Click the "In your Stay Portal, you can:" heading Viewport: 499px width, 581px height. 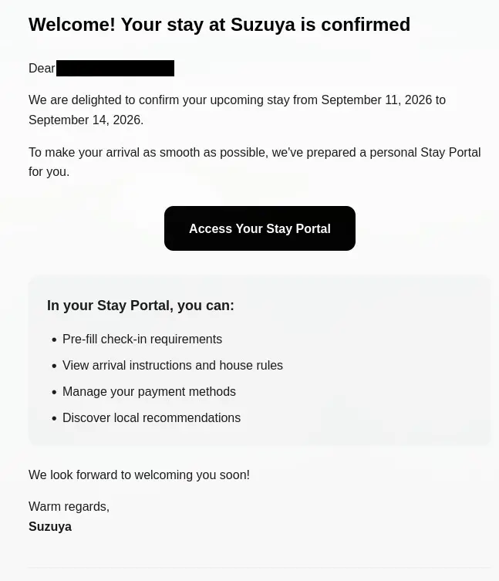point(140,306)
